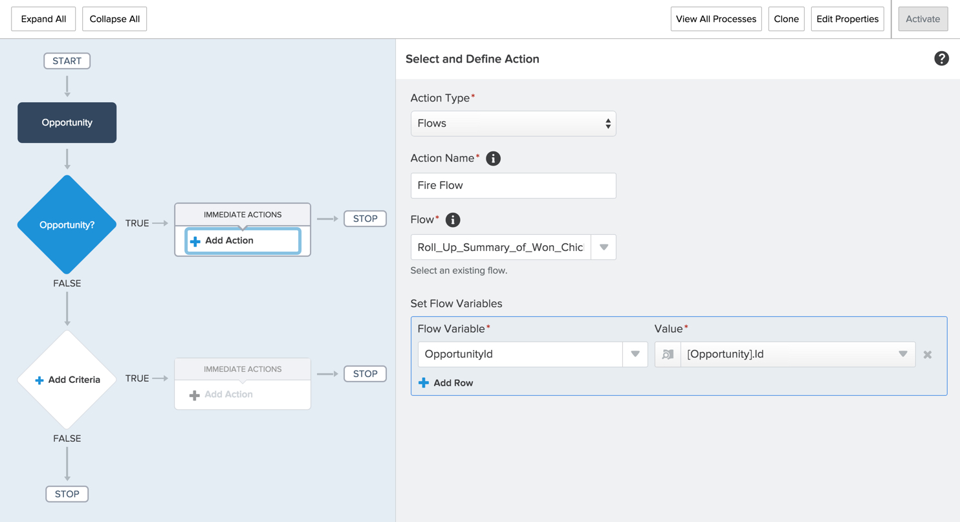This screenshot has width=960, height=522.
Task: Click the help question mark icon
Action: (x=941, y=59)
